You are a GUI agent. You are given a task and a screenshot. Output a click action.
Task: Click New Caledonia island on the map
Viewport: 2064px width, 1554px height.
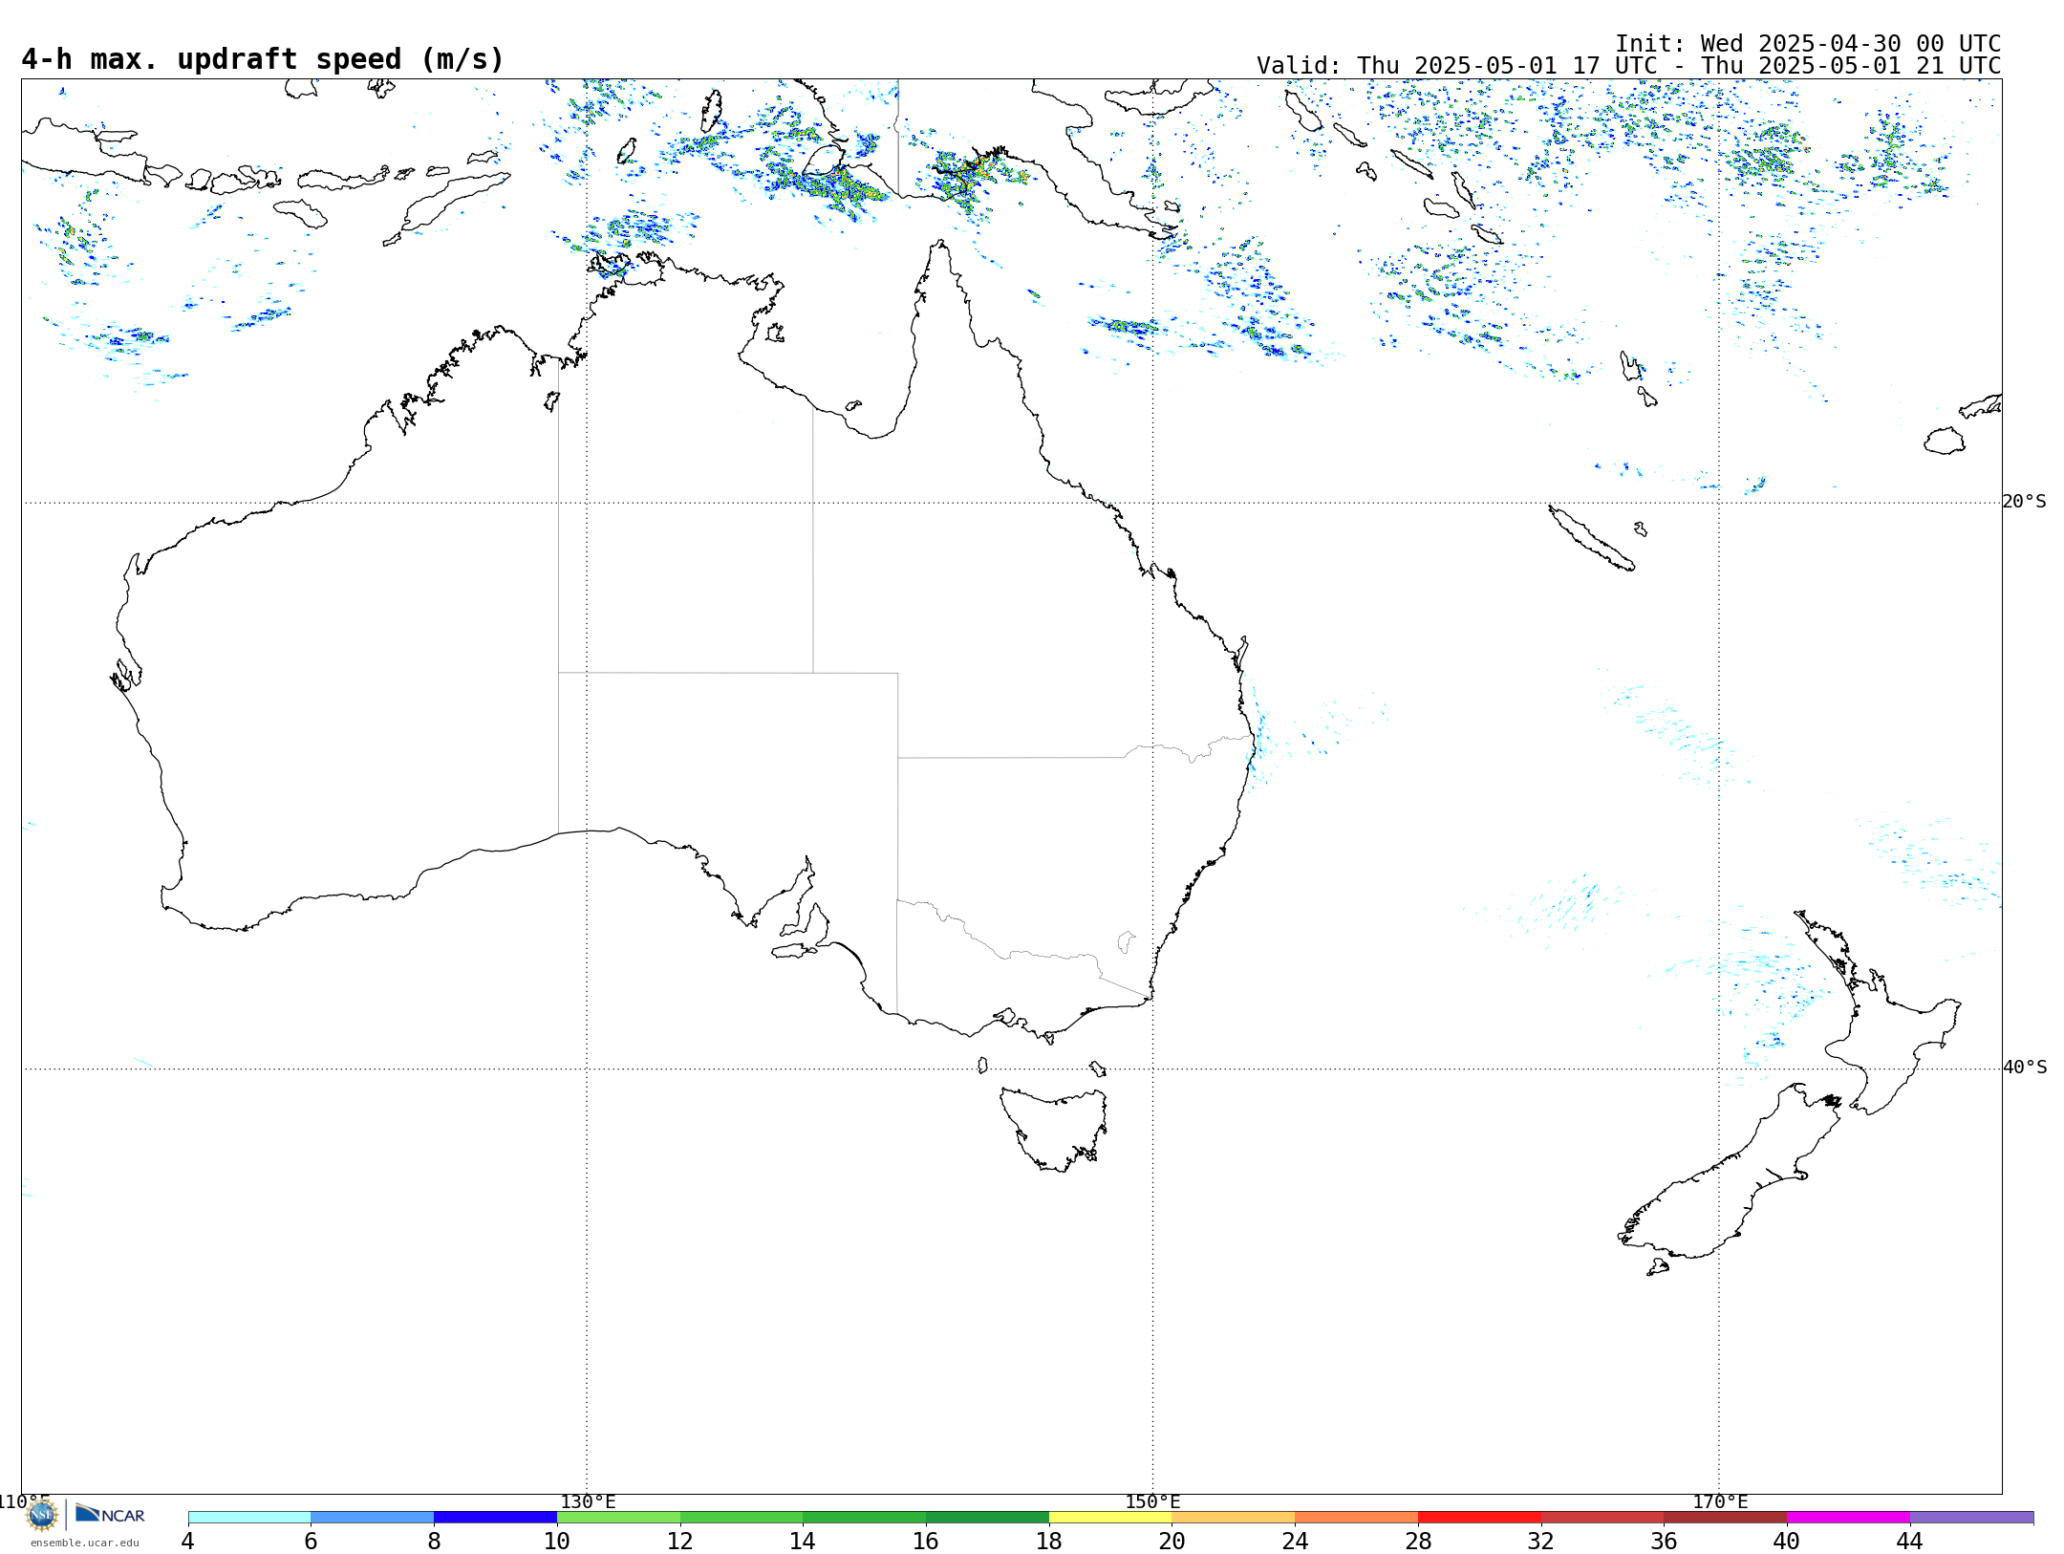point(1591,538)
